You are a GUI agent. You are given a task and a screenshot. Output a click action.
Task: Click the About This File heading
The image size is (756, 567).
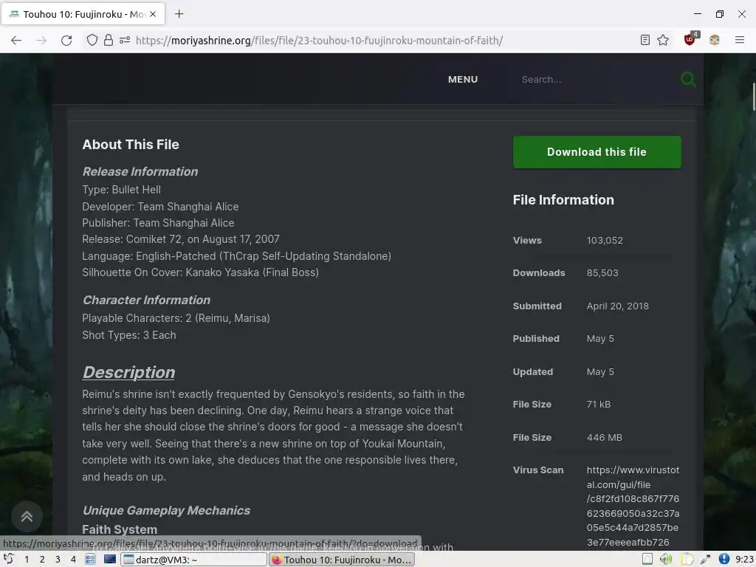[x=131, y=144]
